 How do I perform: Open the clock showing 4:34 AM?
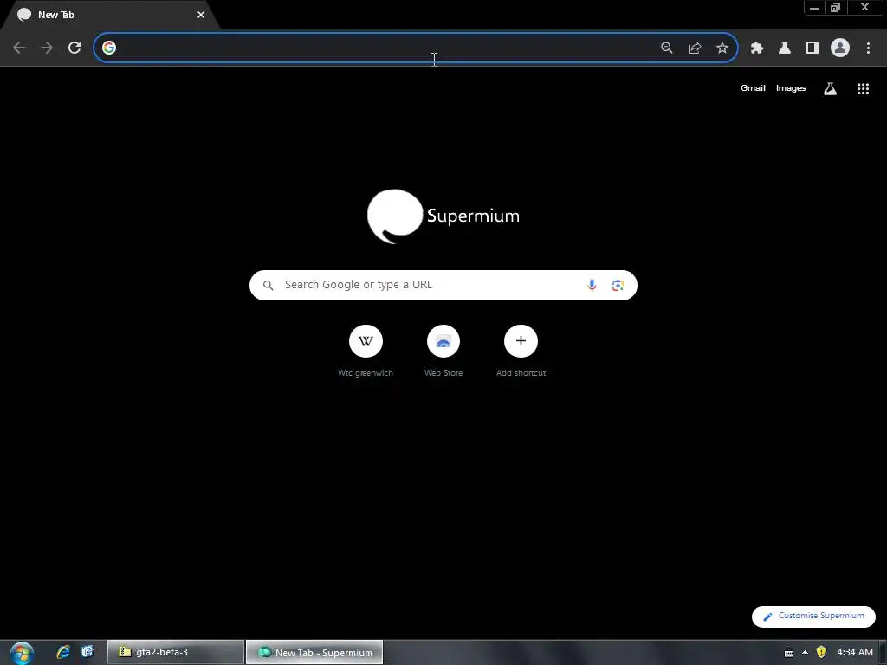coord(855,652)
